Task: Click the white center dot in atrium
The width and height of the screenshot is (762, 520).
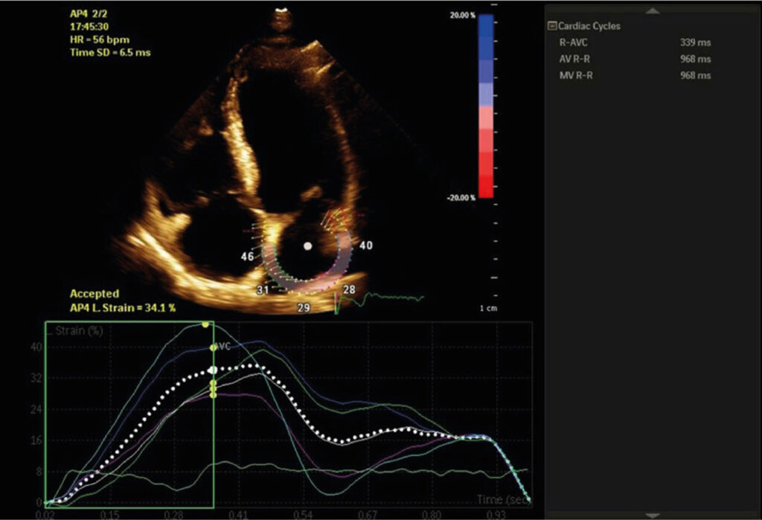Action: pyautogui.click(x=307, y=245)
